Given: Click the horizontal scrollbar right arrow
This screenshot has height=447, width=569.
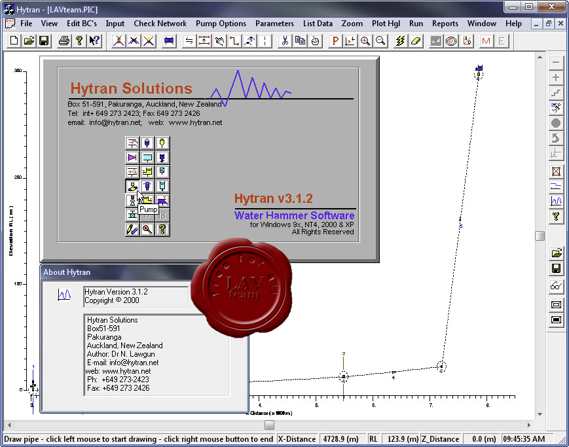Looking at the screenshot, I should [x=528, y=425].
